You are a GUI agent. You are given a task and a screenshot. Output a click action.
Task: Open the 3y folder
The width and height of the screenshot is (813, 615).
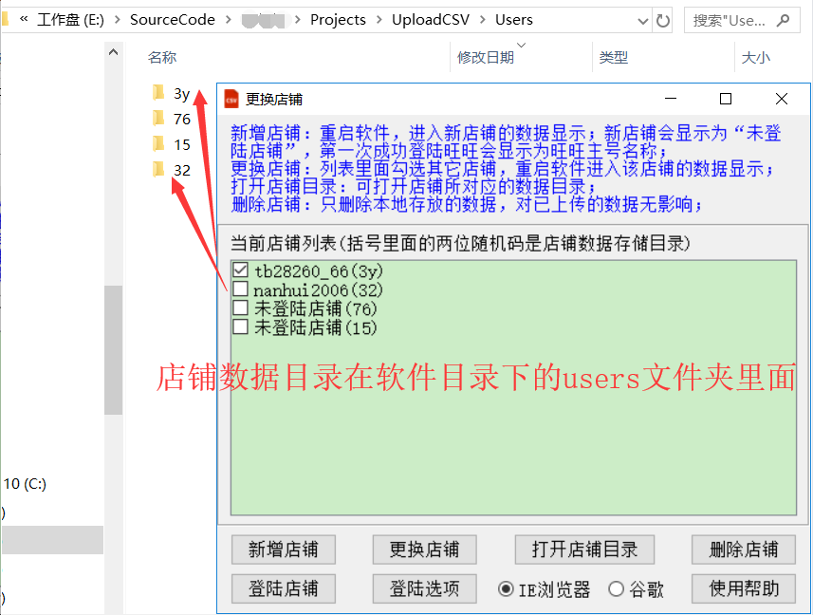pos(181,93)
